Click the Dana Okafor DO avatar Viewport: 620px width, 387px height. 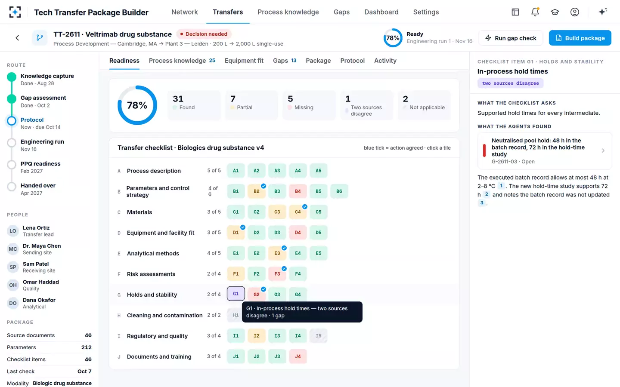click(13, 303)
